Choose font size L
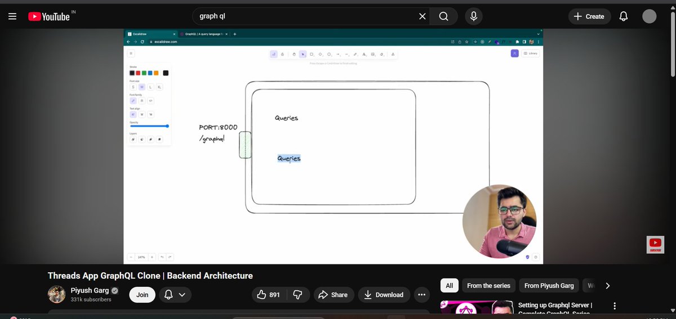This screenshot has height=319, width=676. click(150, 87)
